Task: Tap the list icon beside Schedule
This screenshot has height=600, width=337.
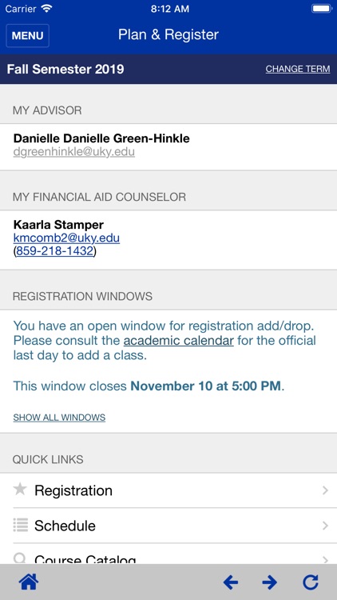Action: tap(20, 525)
